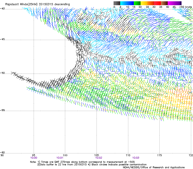Screen dimensions: 193x169
Task: Click 'measurement at -50S' in the note
Action: tap(120, 162)
